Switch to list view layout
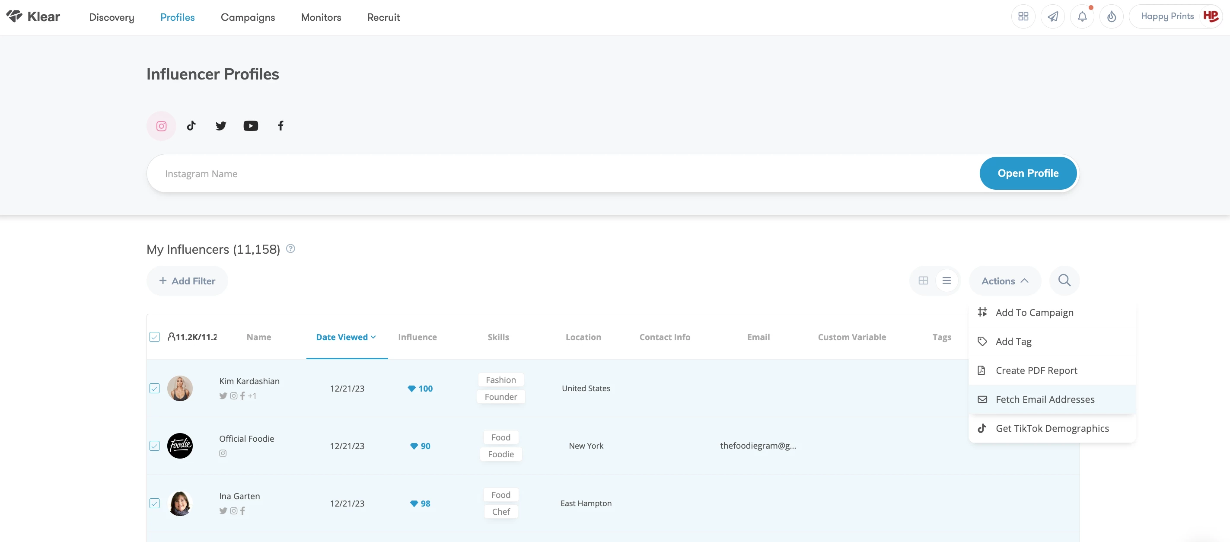Screen dimensions: 1230x542 [946, 281]
